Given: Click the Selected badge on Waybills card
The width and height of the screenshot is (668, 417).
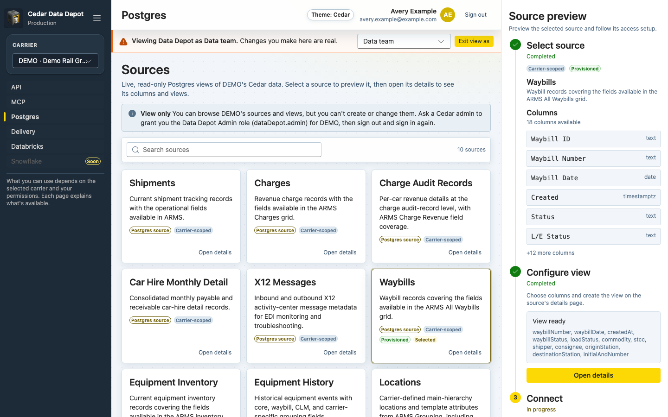Looking at the screenshot, I should click(425, 340).
